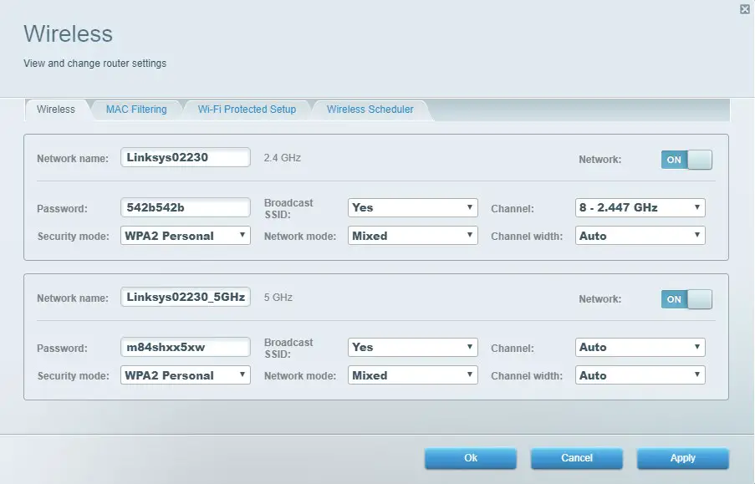Open the Wireless Scheduler tab
The height and width of the screenshot is (484, 755).
click(x=370, y=110)
